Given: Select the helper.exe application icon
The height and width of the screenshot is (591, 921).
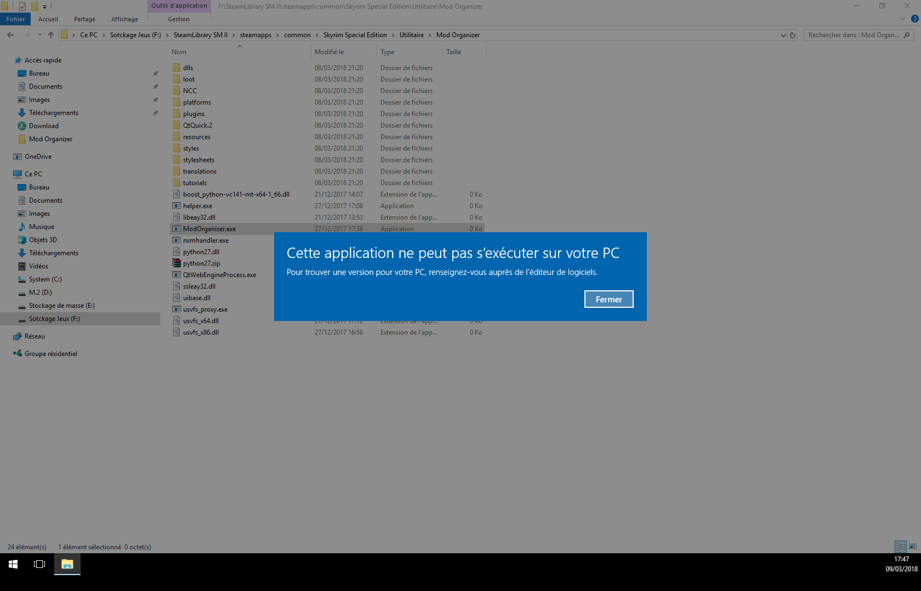Looking at the screenshot, I should pyautogui.click(x=177, y=206).
